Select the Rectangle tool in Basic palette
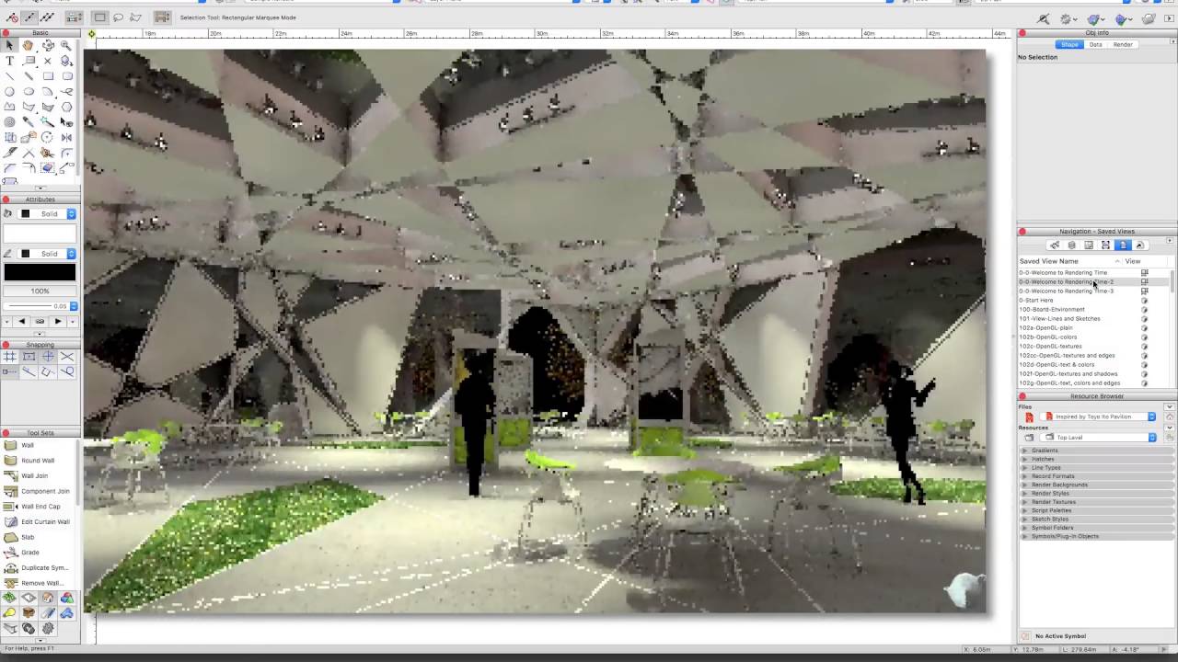 [x=48, y=76]
